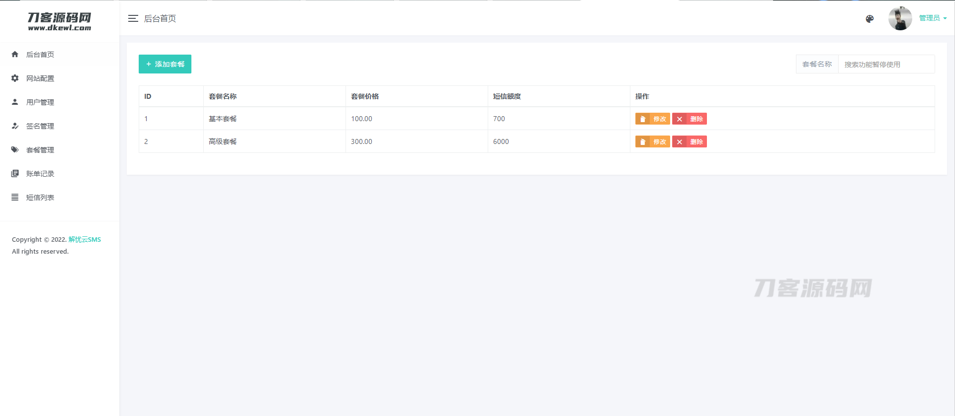Click the bills icon for 账单记录
Image resolution: width=955 pixels, height=416 pixels.
pos(15,173)
